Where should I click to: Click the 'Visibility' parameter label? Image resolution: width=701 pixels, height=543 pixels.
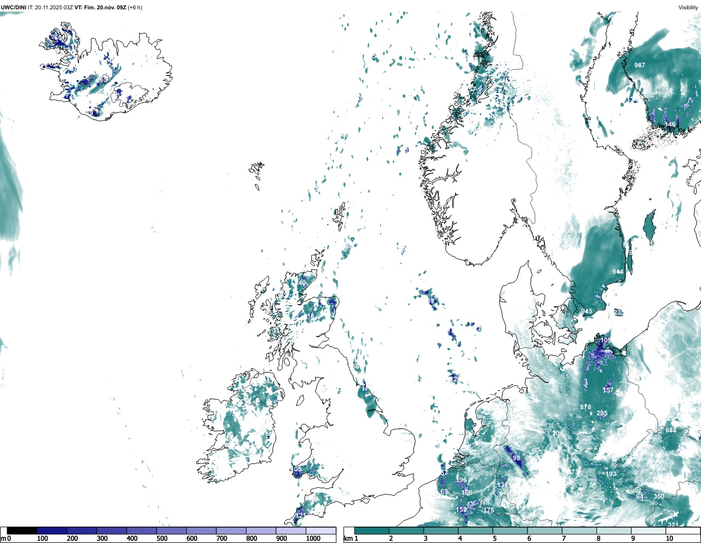click(688, 8)
